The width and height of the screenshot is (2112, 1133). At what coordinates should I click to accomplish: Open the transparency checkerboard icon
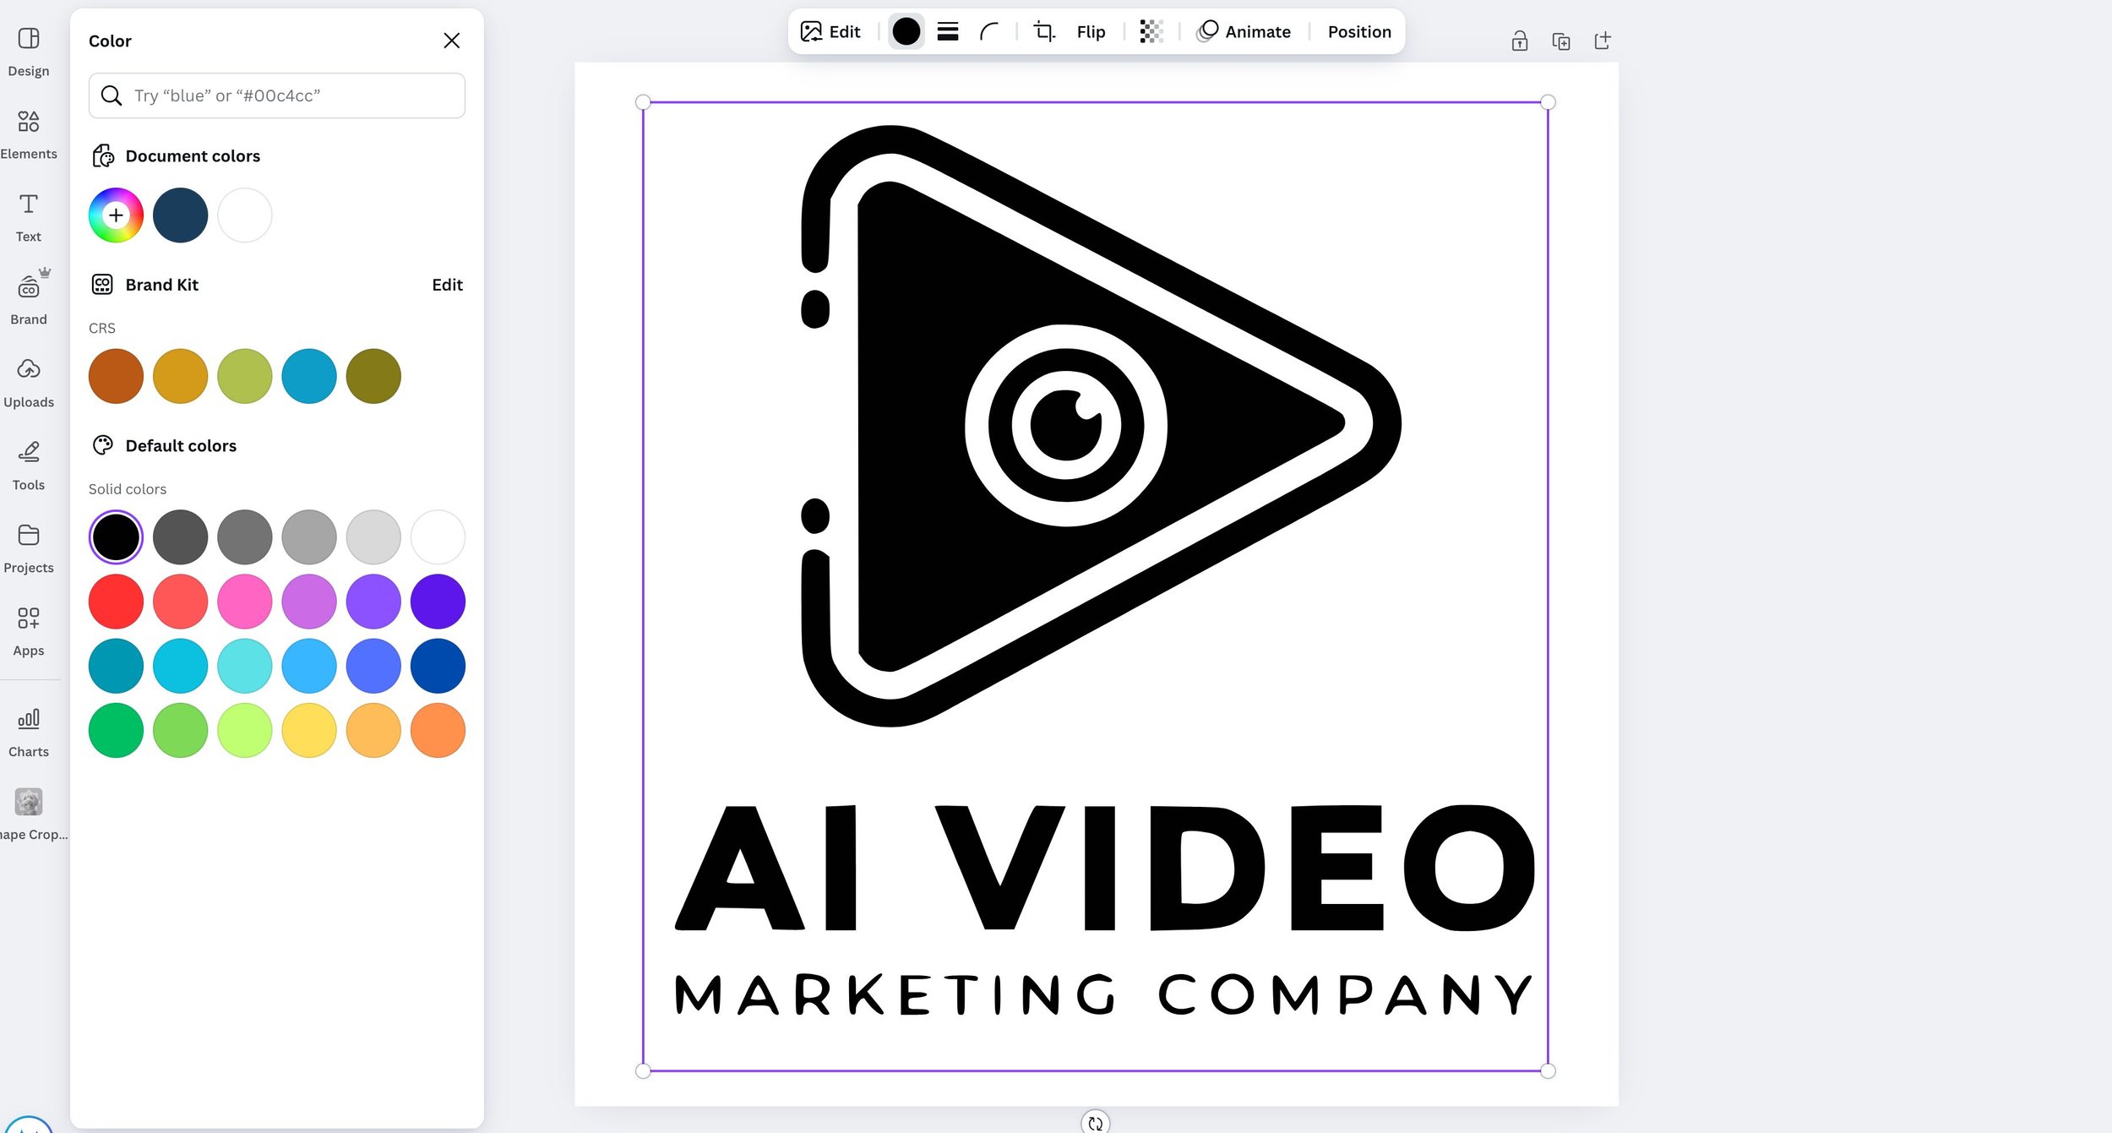1151,32
